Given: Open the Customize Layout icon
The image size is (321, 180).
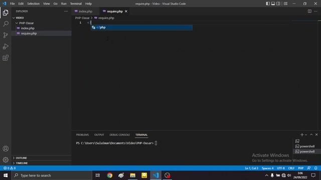Looking at the screenshot, I should tap(285, 3).
